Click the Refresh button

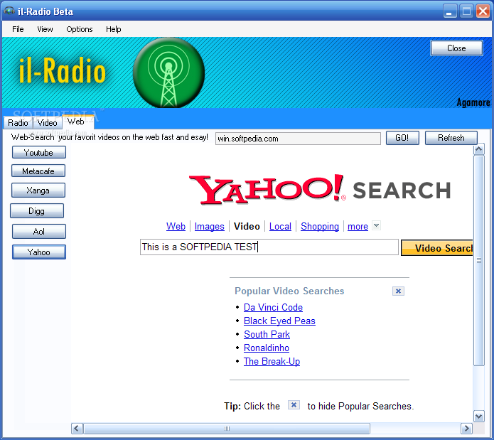(451, 138)
